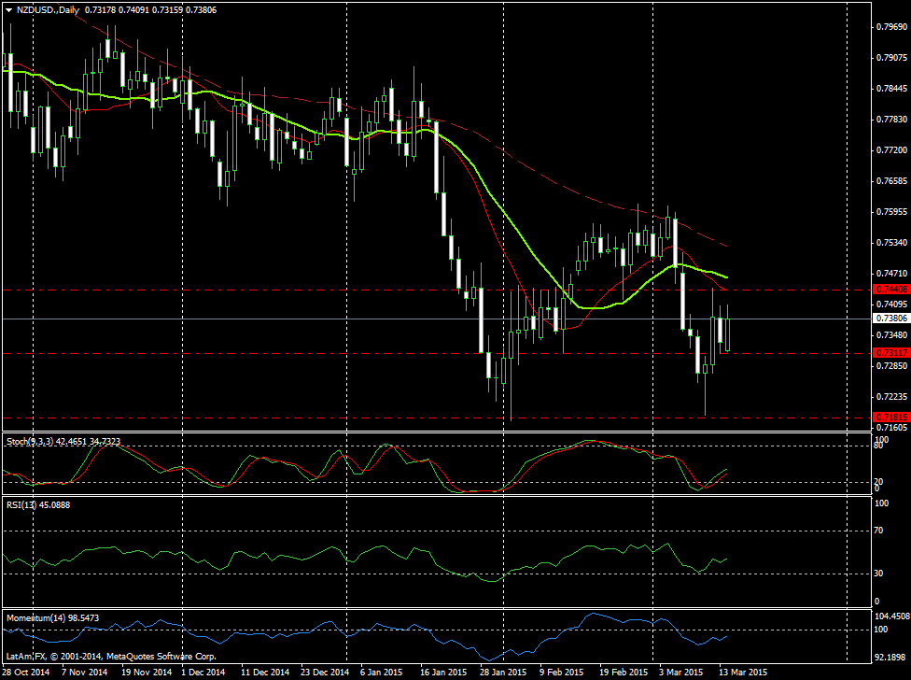Click the 28 Oct 2014 date label
Viewport: 911px width, 680px height.
(26, 672)
